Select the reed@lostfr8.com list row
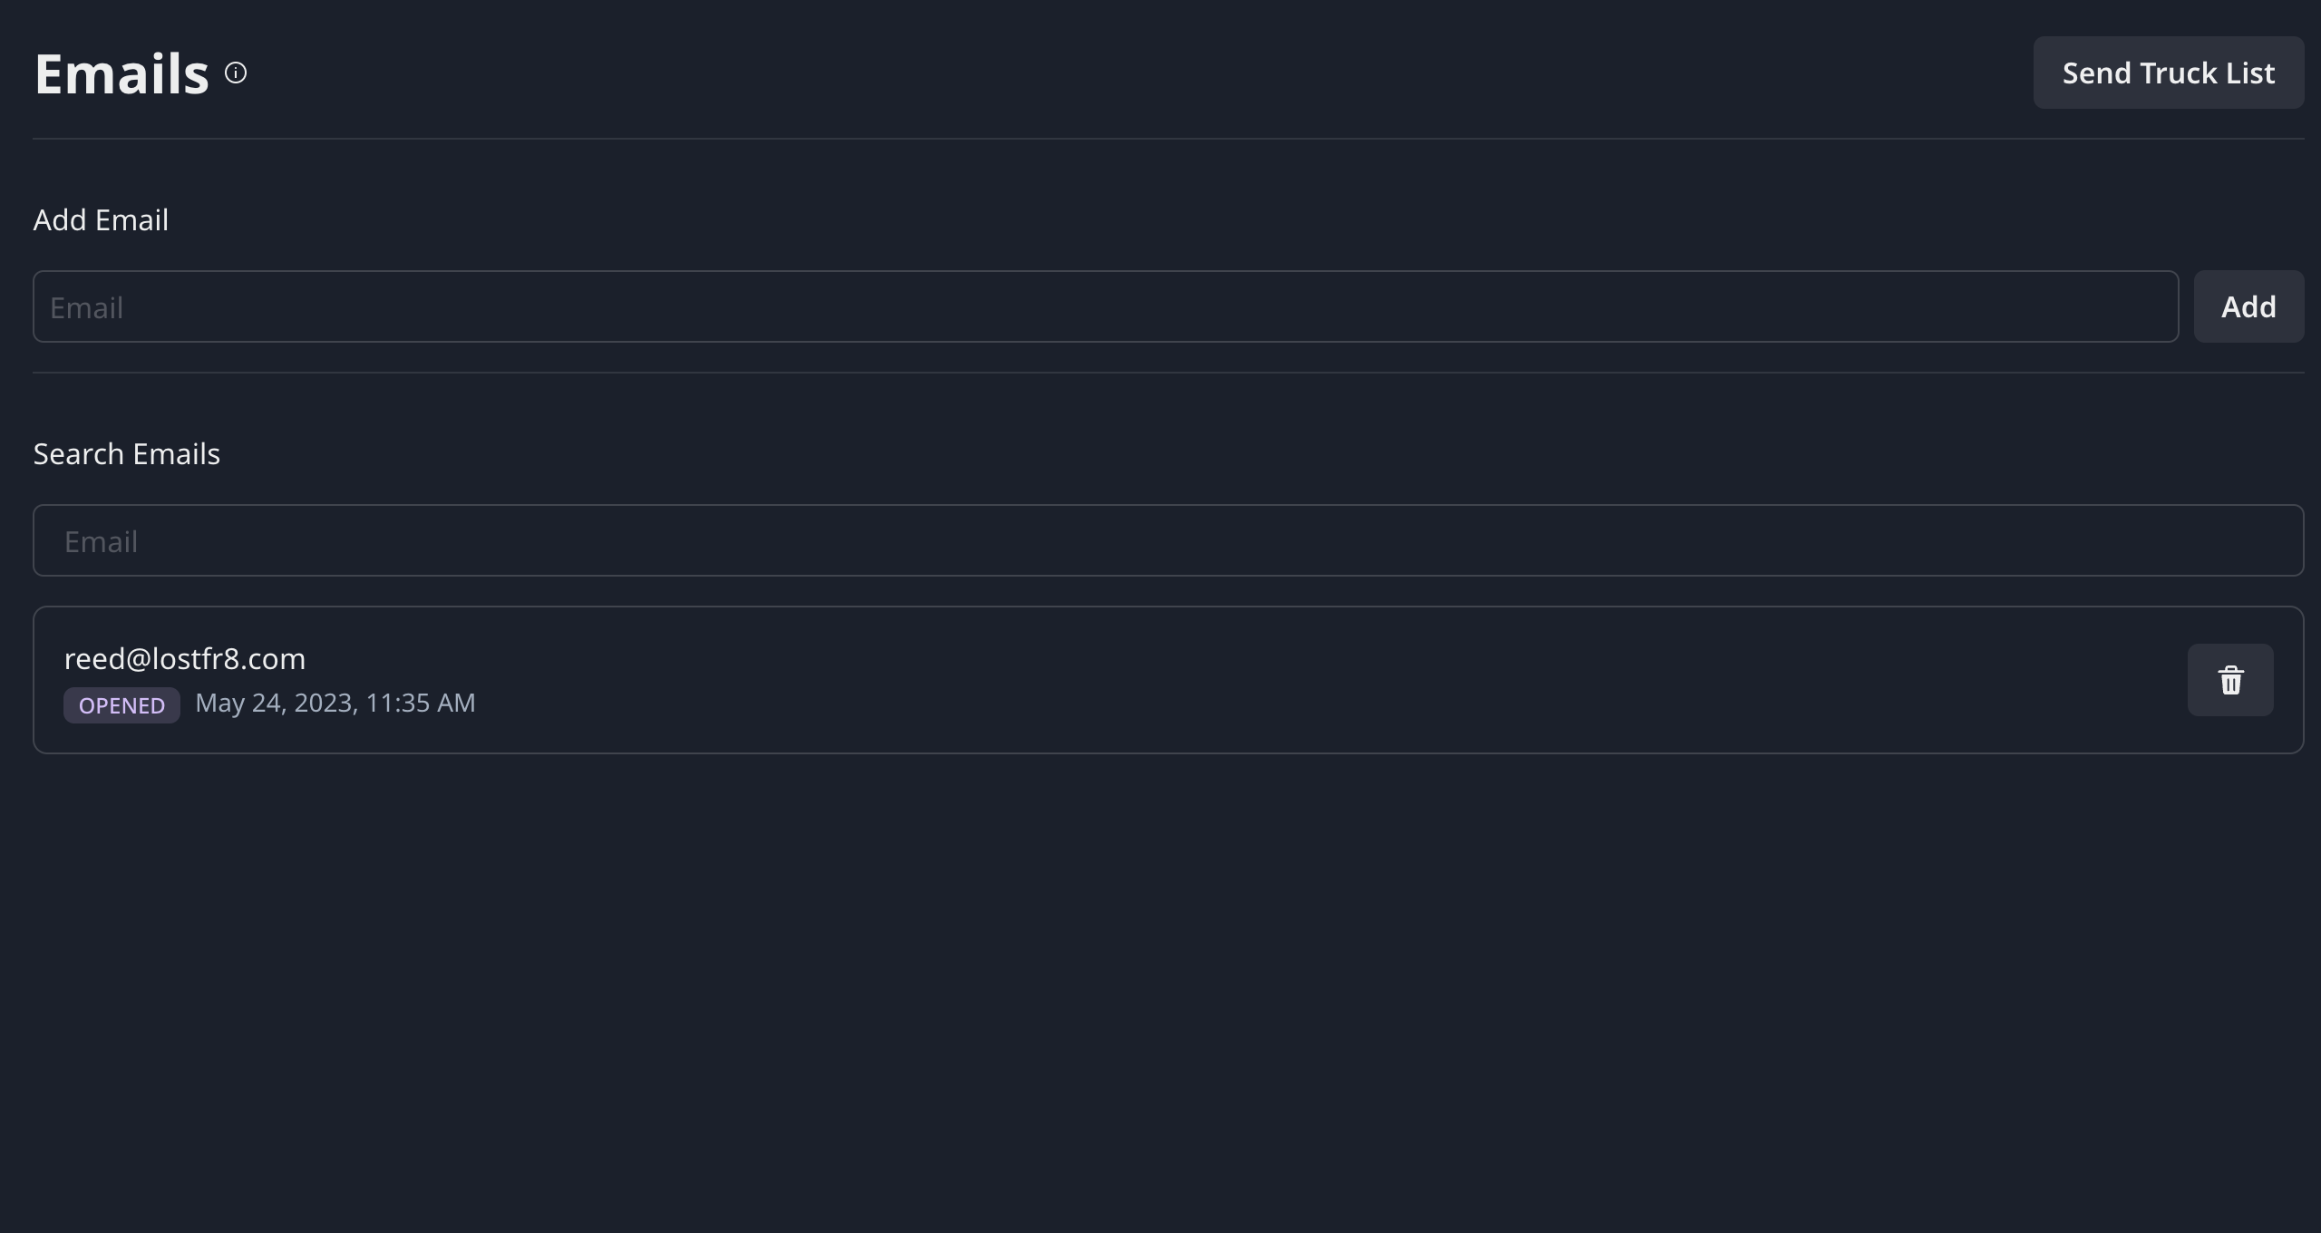 1169,680
